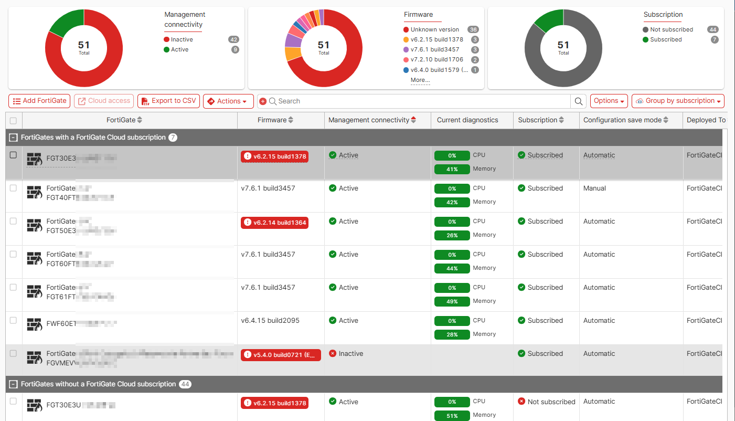This screenshot has height=421, width=735.
Task: Click the red Inactive status icon for FGVMEV device
Action: click(x=333, y=353)
